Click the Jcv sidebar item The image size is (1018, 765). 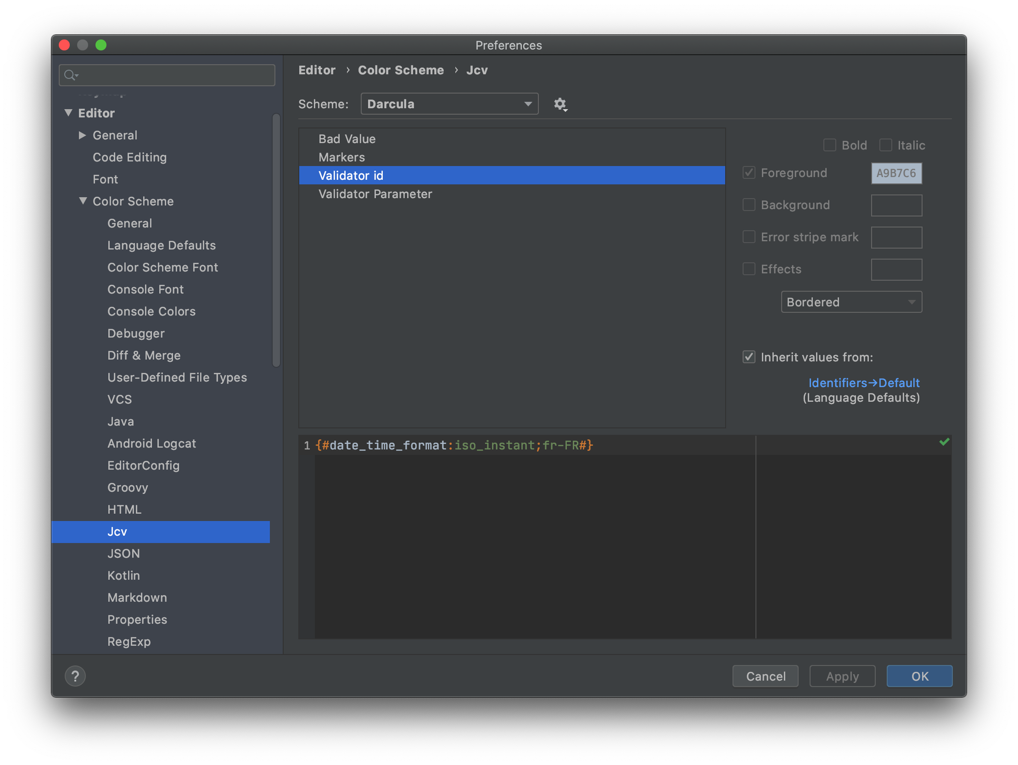pos(117,531)
